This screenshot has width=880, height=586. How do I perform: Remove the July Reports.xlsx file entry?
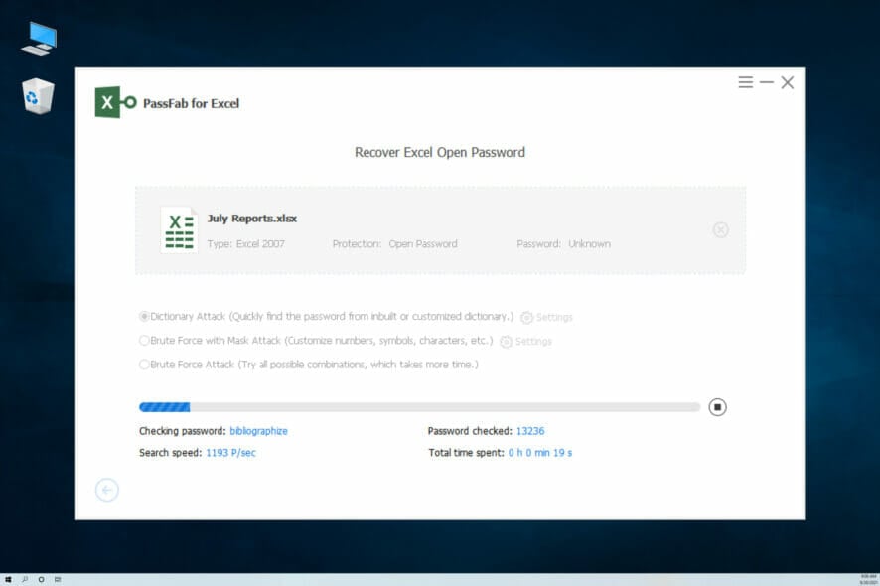[x=721, y=229]
